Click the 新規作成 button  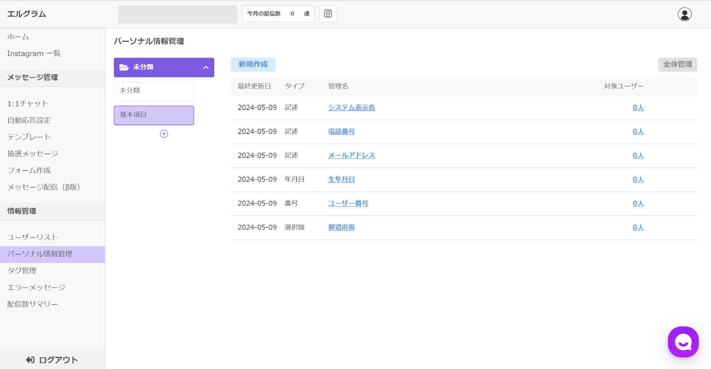[253, 65]
